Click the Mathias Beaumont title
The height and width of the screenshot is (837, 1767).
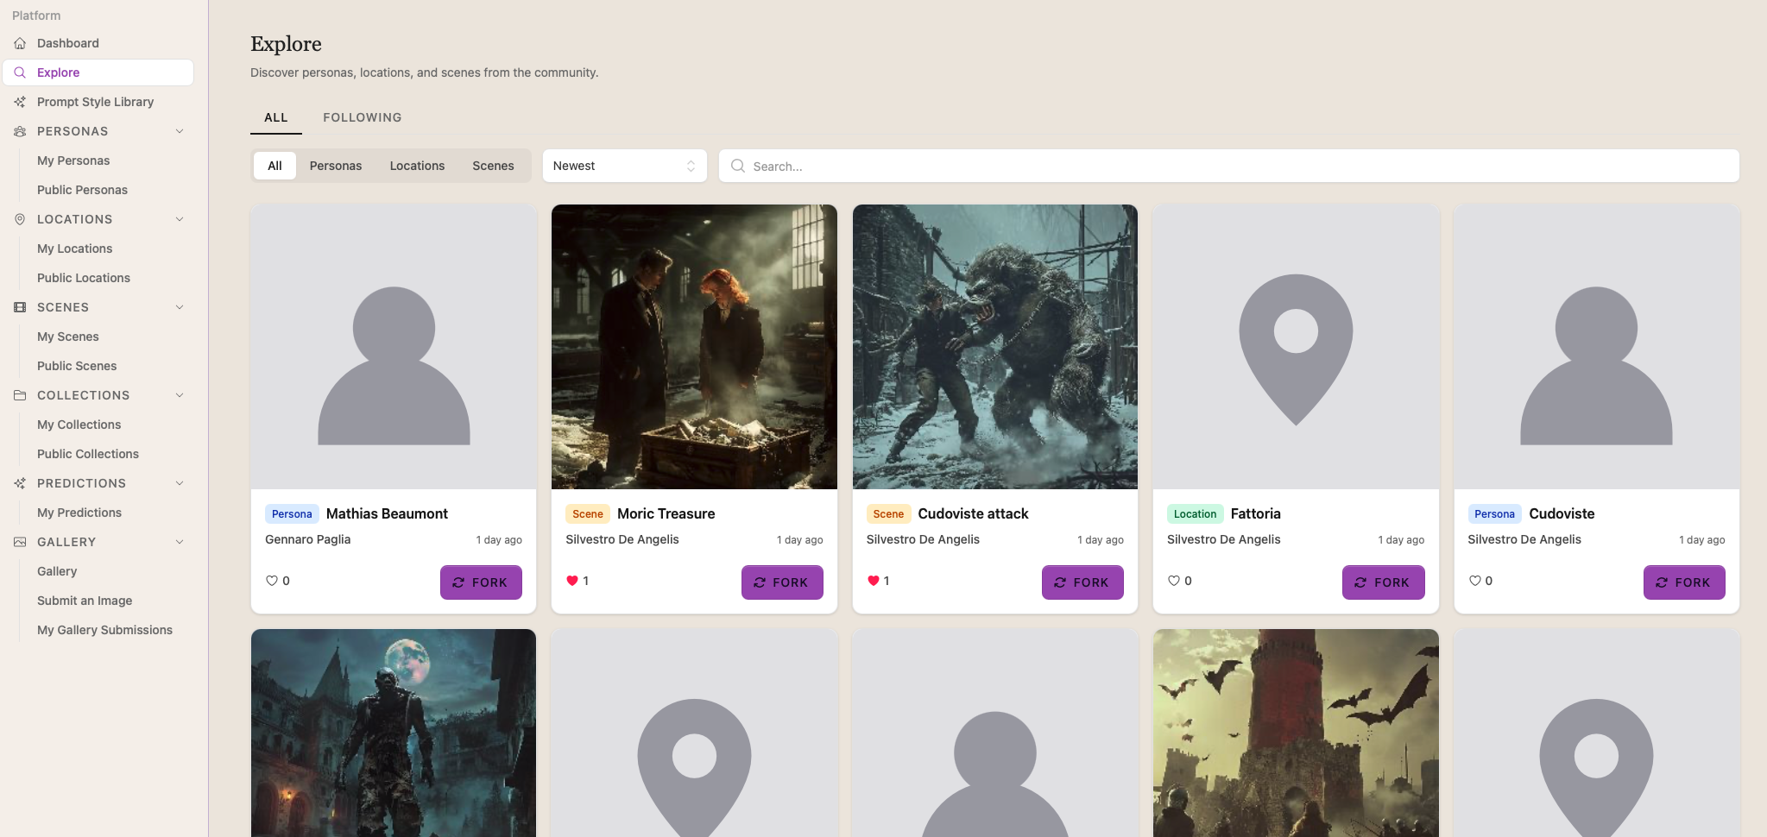[387, 513]
